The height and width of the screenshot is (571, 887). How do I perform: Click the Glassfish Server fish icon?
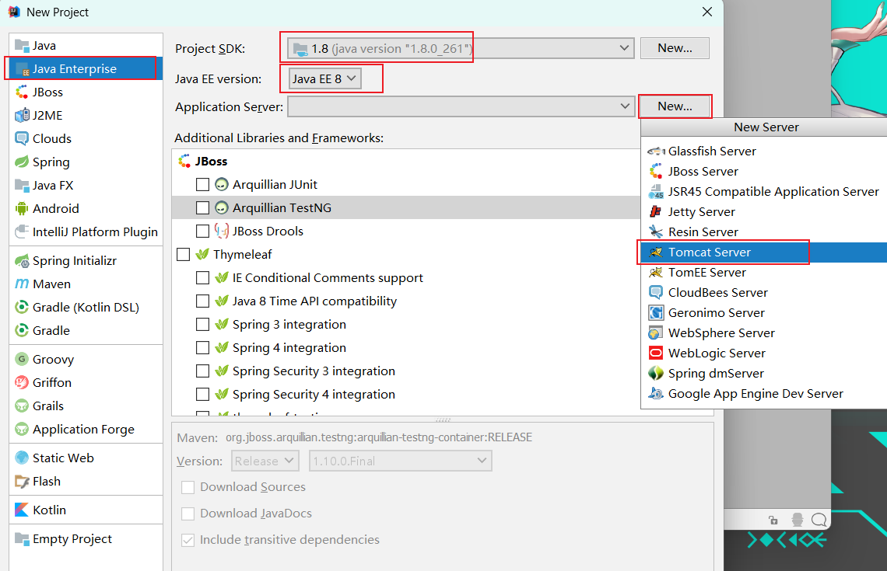click(656, 151)
